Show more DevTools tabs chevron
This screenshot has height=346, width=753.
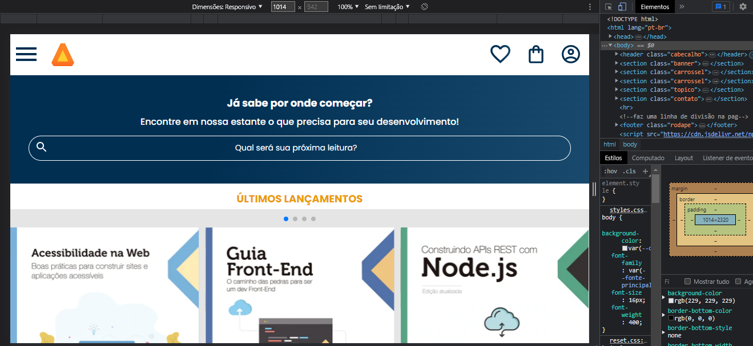682,7
